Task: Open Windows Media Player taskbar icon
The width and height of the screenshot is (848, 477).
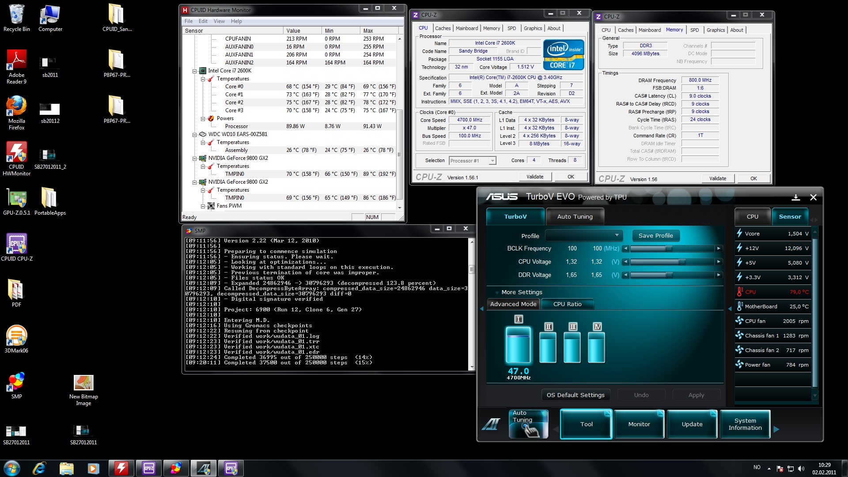Action: [x=93, y=468]
